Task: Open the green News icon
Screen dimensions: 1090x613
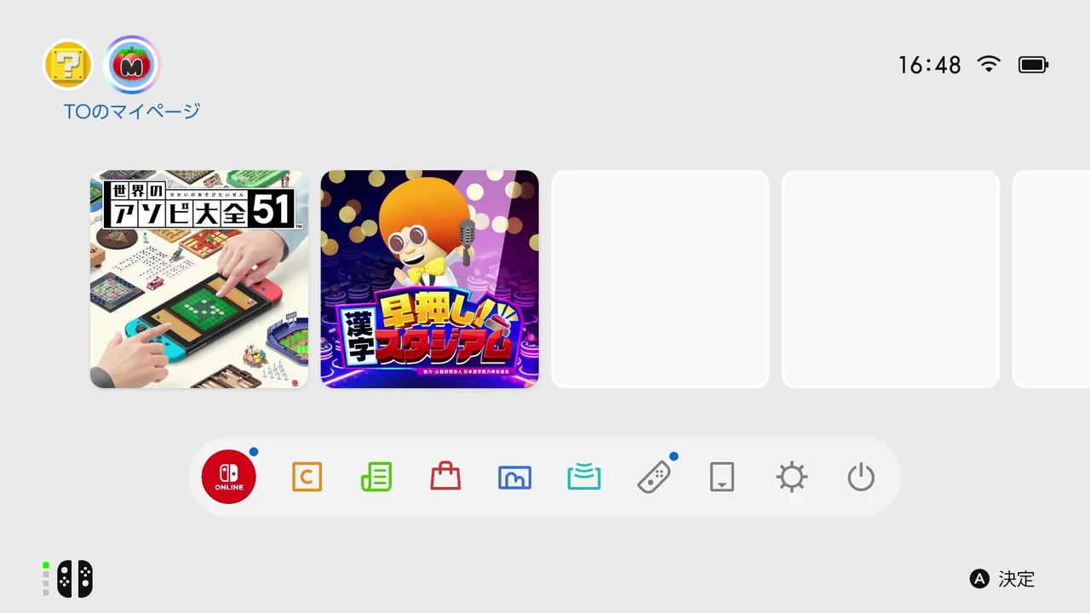Action: [x=376, y=477]
